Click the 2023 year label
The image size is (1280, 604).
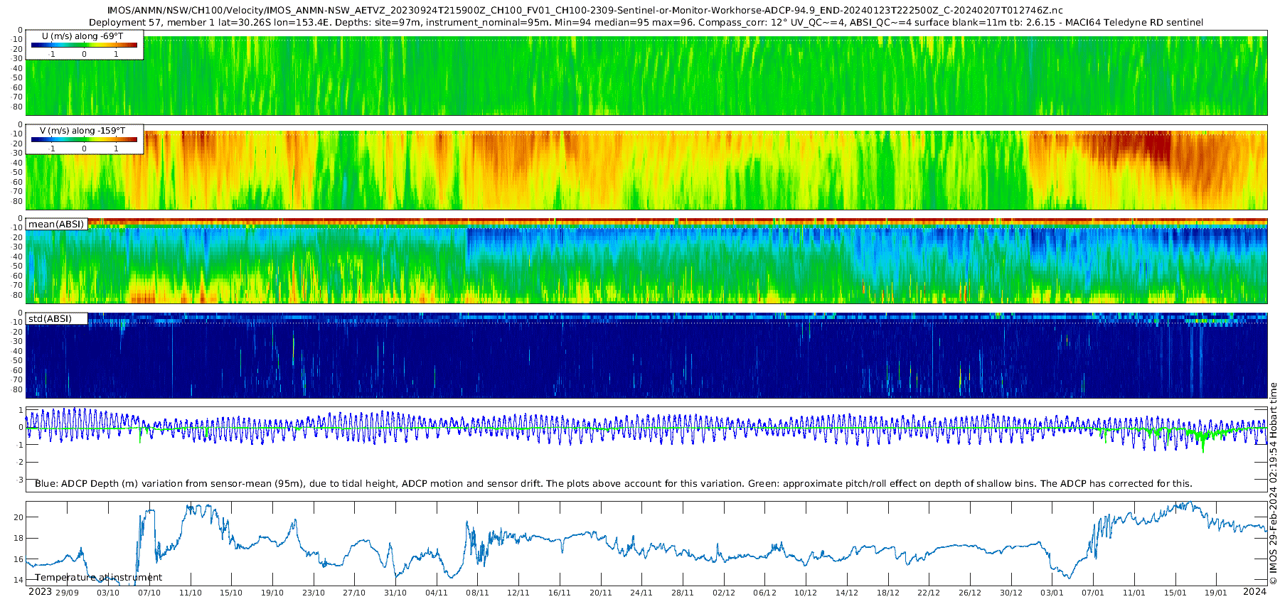[x=40, y=592]
